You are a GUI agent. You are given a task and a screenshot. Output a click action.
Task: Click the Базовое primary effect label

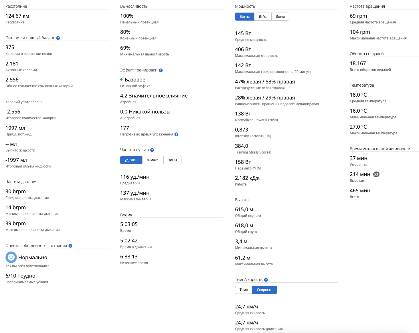[x=135, y=80]
